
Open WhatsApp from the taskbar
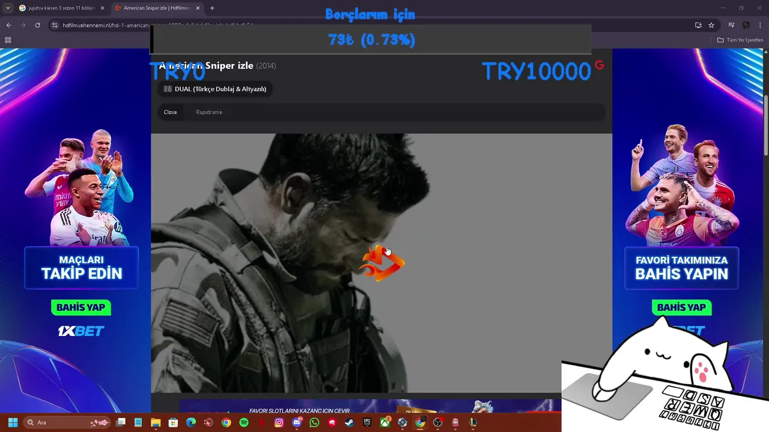coord(314,422)
